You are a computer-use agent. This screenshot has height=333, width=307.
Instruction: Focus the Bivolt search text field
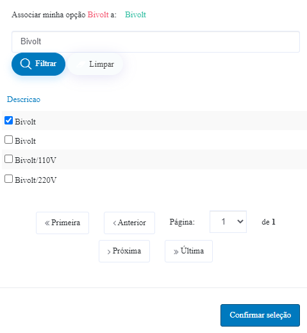click(x=156, y=42)
